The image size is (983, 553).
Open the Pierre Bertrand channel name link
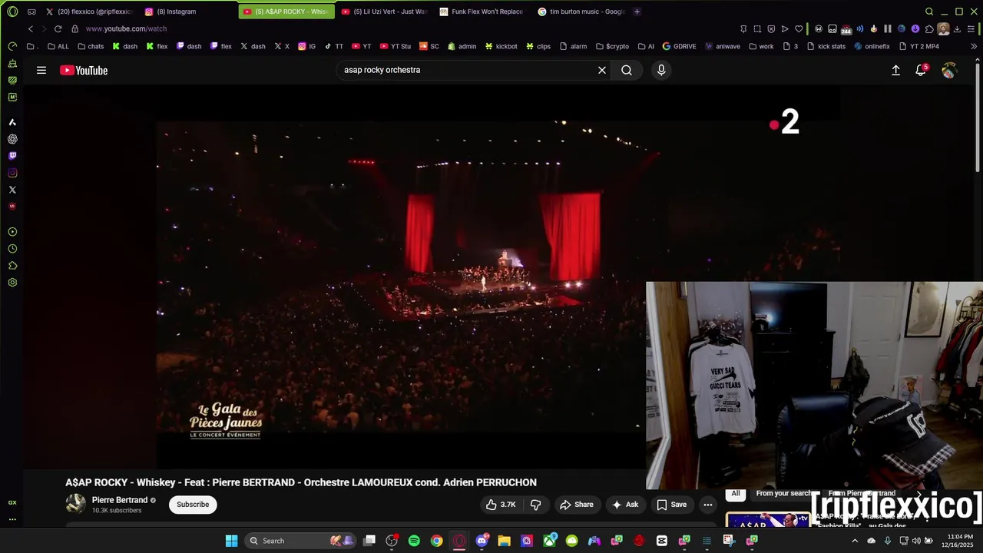[120, 500]
